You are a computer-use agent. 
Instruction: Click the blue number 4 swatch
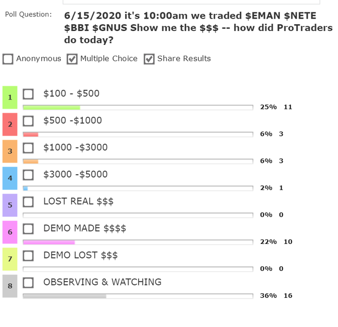[10, 178]
